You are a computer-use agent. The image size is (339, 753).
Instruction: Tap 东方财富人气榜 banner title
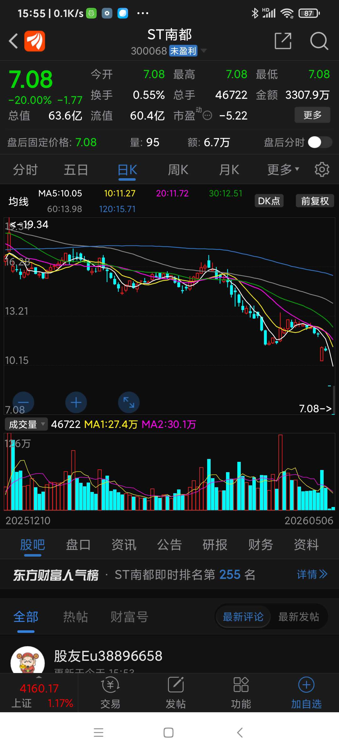[56, 575]
